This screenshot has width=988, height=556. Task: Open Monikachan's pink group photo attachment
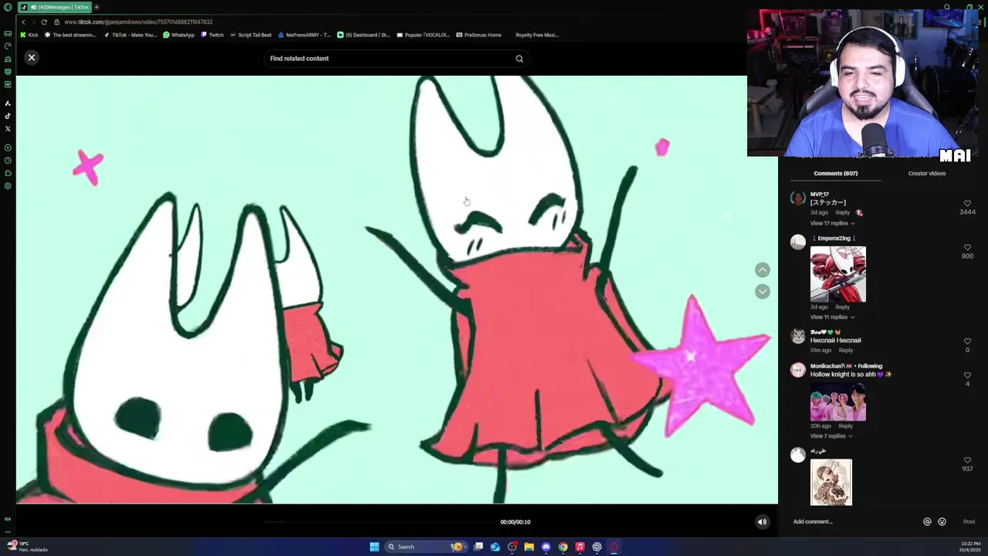click(838, 402)
